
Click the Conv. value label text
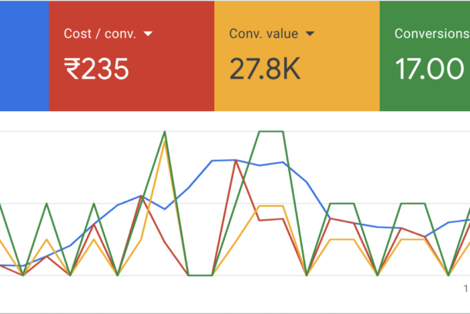(x=265, y=34)
